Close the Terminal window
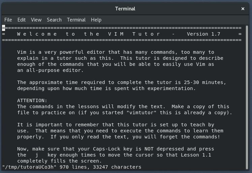 tap(243, 9)
